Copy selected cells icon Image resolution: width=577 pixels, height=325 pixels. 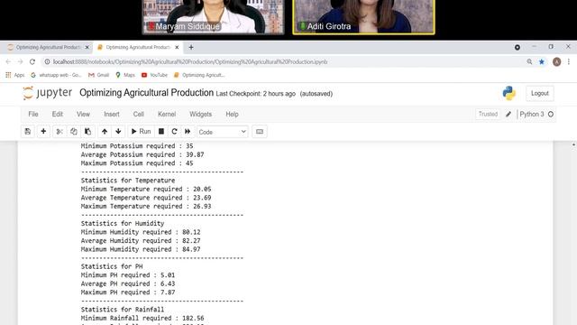click(x=74, y=132)
